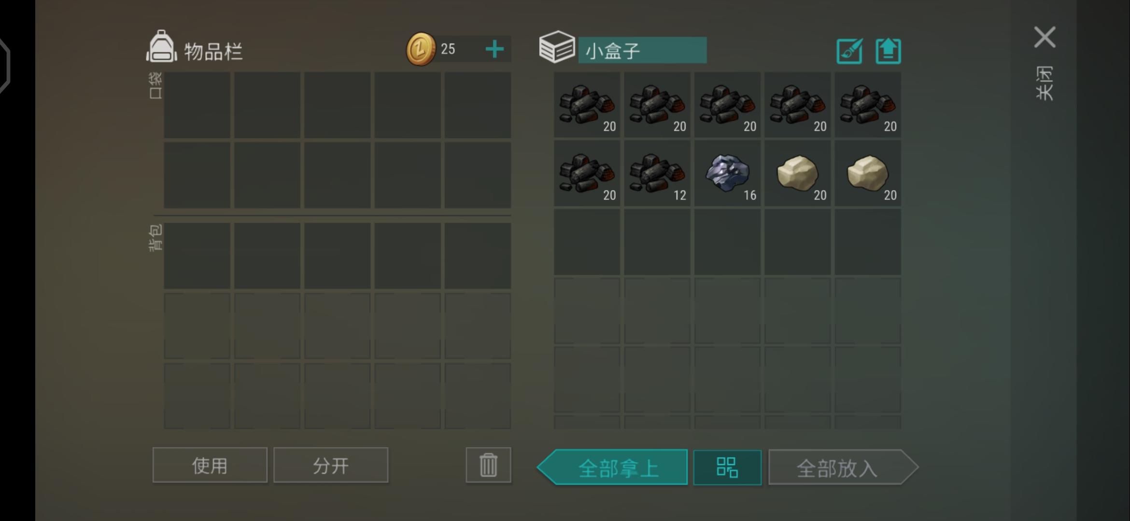This screenshot has height=521, width=1130.
Task: Click the 全部拿上 take all button
Action: tap(612, 467)
